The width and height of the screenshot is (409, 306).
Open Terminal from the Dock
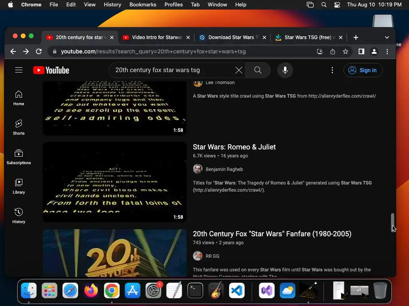195,290
